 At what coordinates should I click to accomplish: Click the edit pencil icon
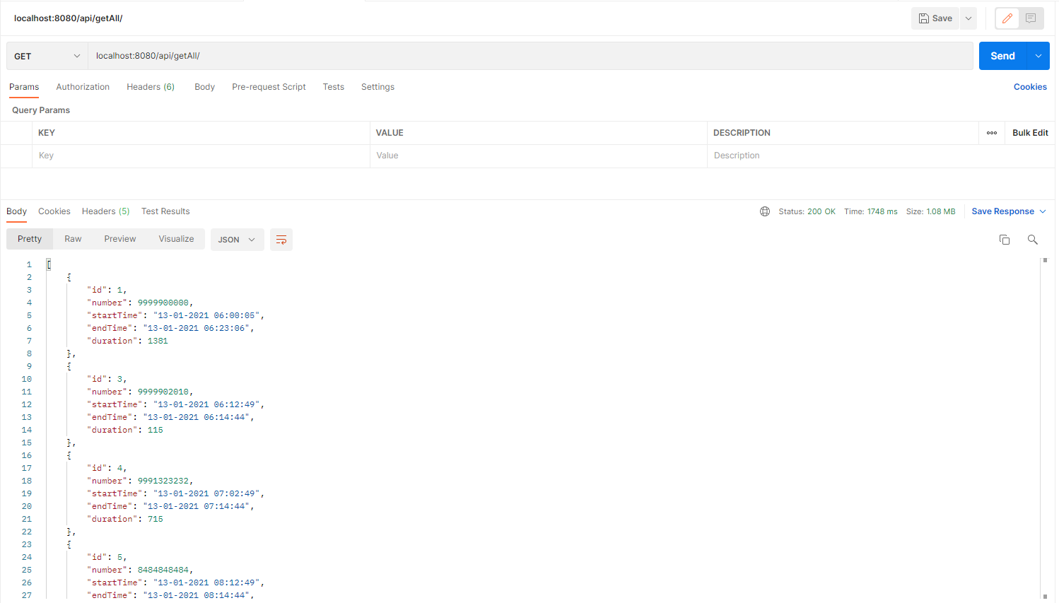pyautogui.click(x=1007, y=18)
